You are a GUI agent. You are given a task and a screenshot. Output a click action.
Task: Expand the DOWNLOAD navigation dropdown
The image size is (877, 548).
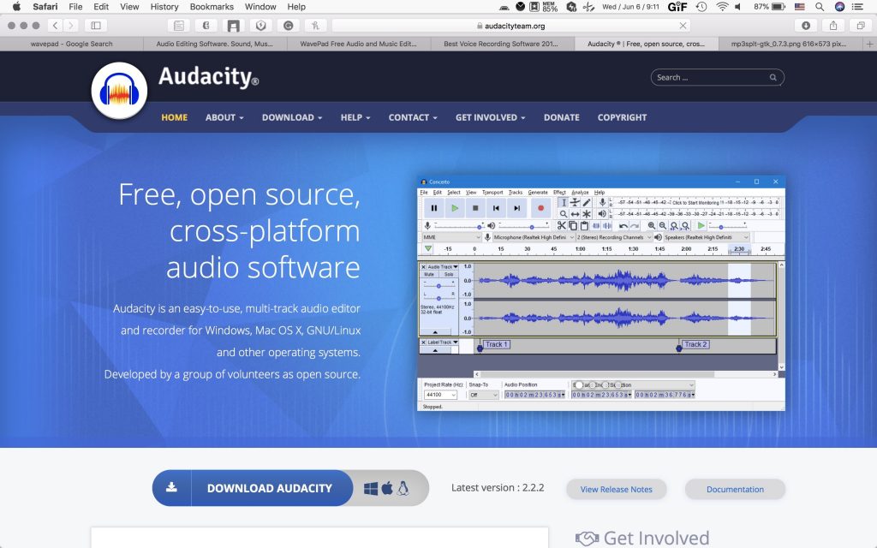292,117
